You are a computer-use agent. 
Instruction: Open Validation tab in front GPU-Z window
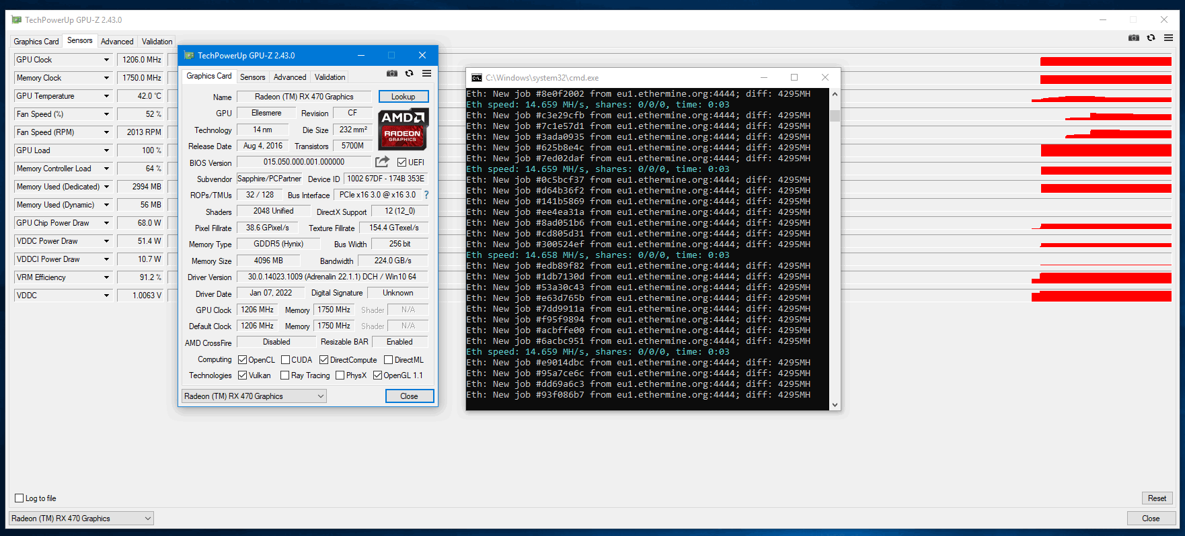click(x=330, y=77)
